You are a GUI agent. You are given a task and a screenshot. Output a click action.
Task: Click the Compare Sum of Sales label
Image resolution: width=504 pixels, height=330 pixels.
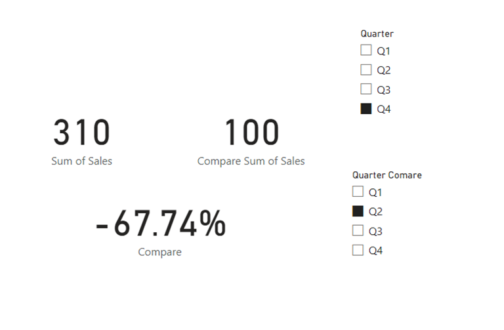(x=251, y=161)
